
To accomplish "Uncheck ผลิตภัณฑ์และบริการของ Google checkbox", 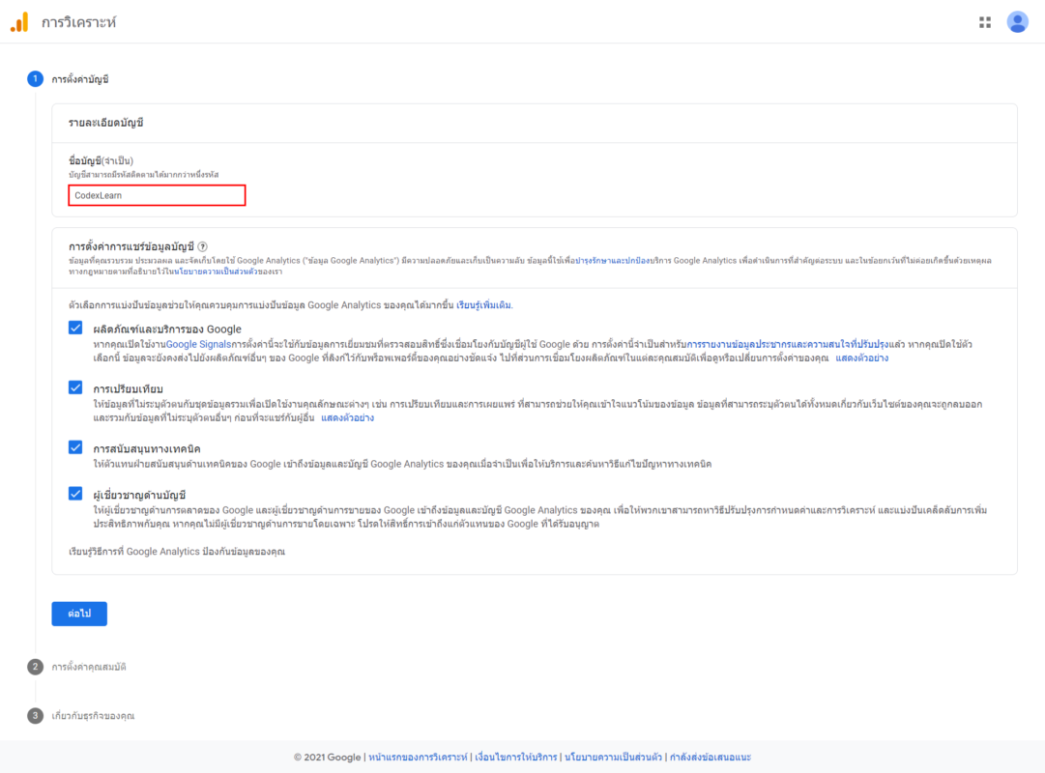I will (x=75, y=329).
